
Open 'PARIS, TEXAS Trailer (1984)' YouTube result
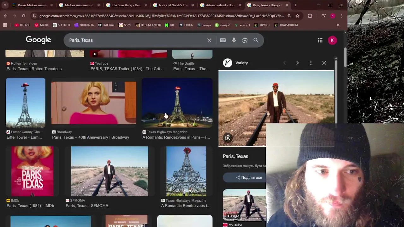pyautogui.click(x=127, y=69)
